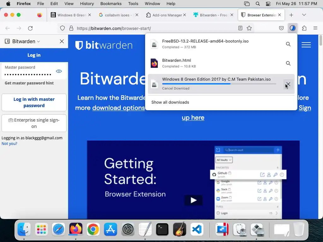List all tabs dropdown chevron
Image resolution: width=323 pixels, height=242 pixels.
pos(304,15)
